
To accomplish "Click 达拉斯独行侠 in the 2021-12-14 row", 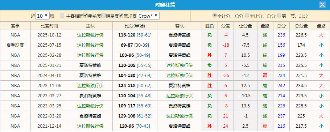I will (x=90, y=126).
